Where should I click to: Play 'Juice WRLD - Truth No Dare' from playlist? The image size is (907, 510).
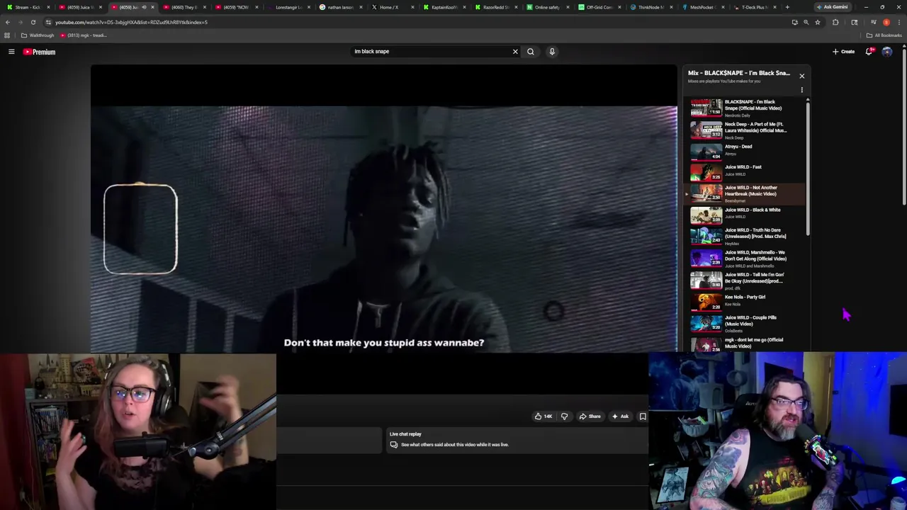[745, 236]
